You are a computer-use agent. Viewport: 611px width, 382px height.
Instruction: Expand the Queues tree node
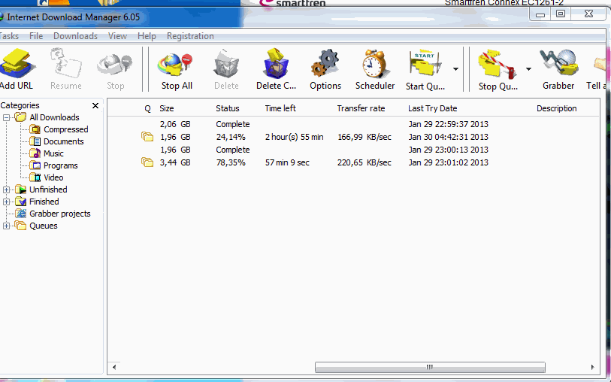[6, 226]
